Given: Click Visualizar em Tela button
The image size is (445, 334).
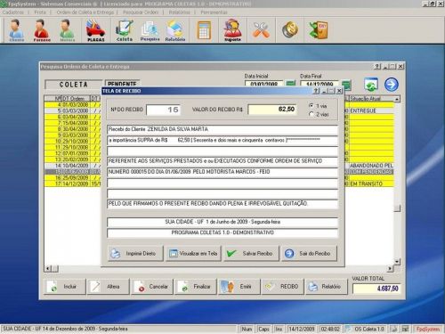Looking at the screenshot, I should [193, 253].
